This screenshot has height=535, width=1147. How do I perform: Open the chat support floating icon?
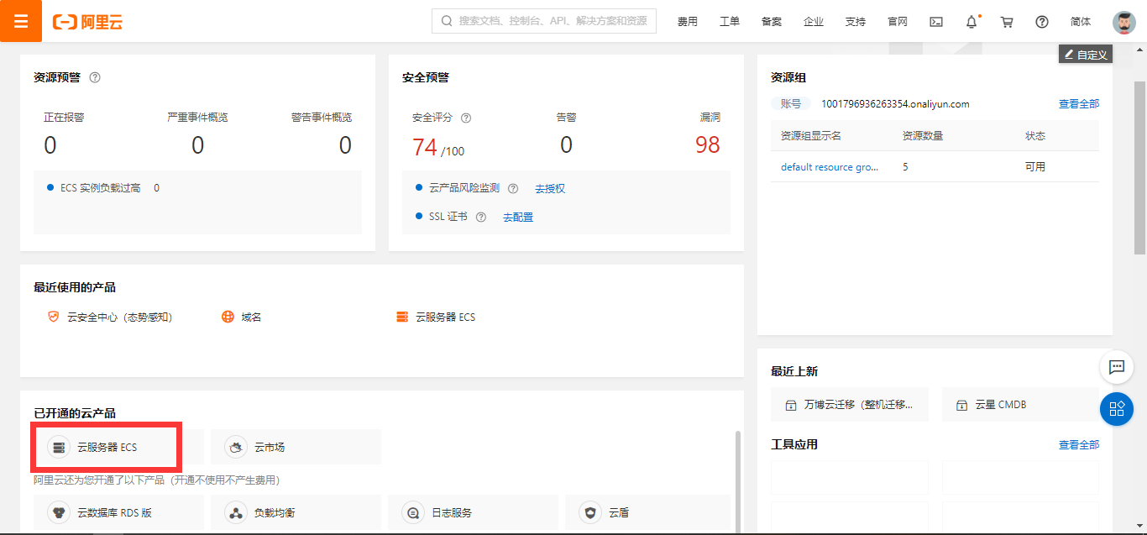tap(1117, 367)
